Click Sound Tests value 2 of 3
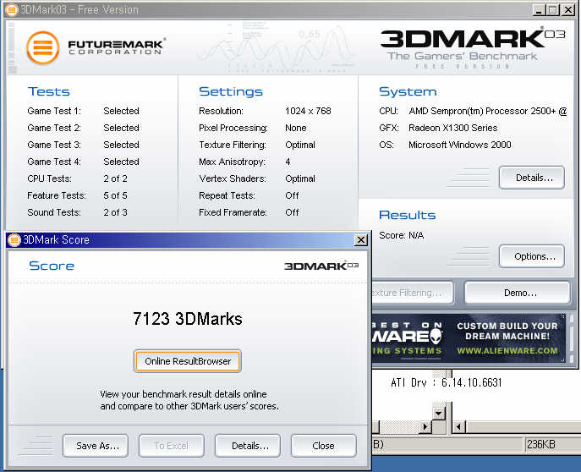The width and height of the screenshot is (581, 472). (x=115, y=212)
